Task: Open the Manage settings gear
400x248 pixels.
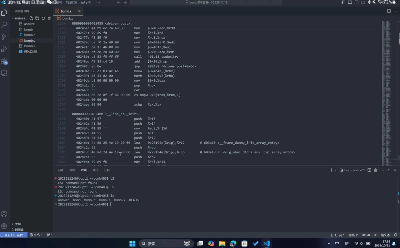Action: coord(4,226)
